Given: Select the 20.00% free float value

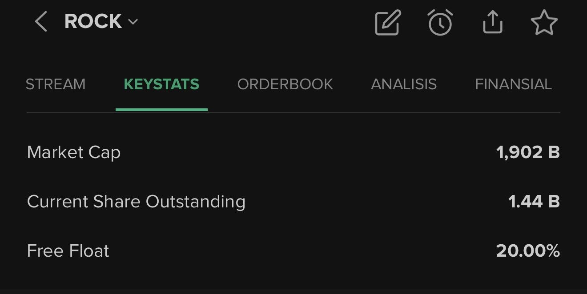Looking at the screenshot, I should click(x=528, y=251).
